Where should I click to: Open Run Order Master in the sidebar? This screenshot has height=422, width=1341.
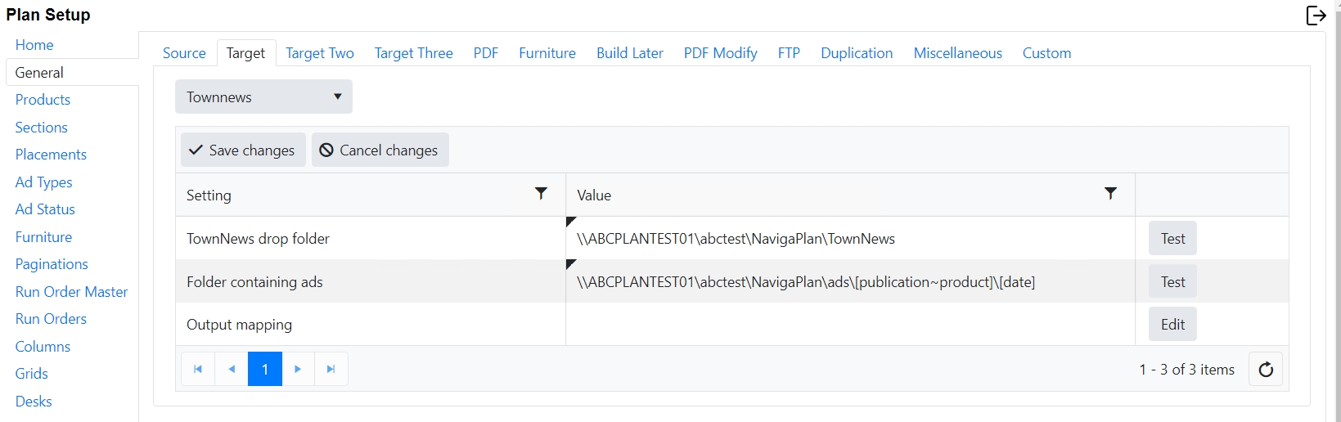71,292
